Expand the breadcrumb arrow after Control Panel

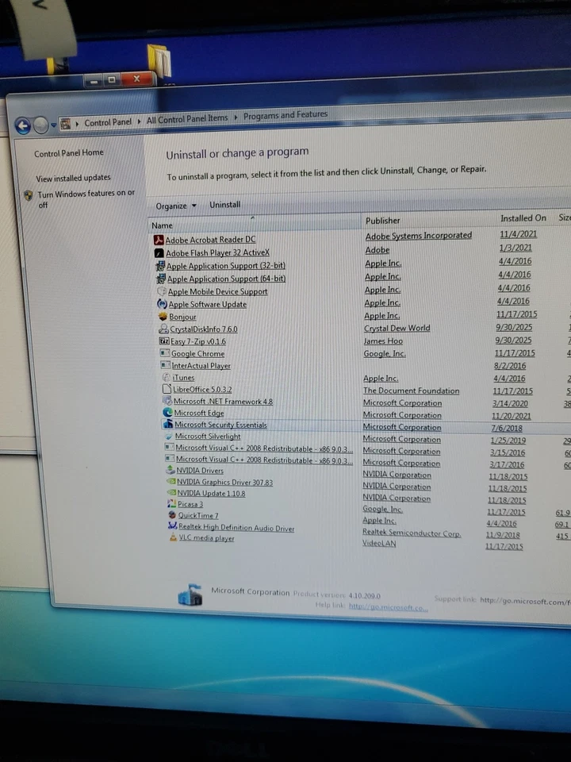coord(139,121)
